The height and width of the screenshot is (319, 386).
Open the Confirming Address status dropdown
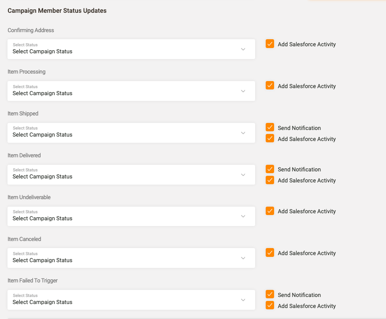click(x=131, y=49)
